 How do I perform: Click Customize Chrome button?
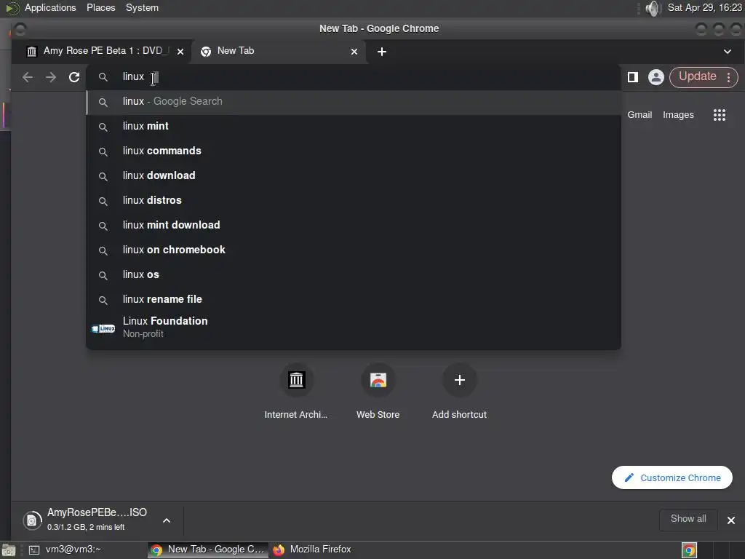click(672, 477)
